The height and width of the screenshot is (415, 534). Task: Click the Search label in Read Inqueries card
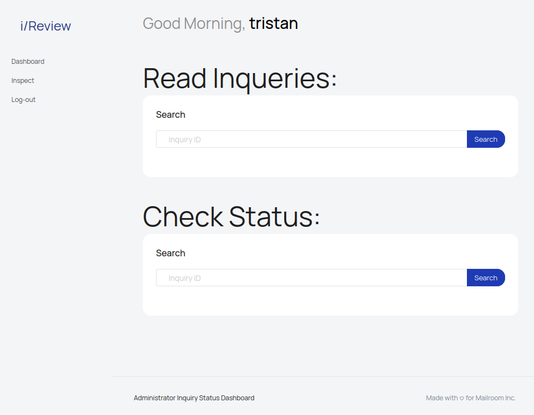tap(171, 115)
